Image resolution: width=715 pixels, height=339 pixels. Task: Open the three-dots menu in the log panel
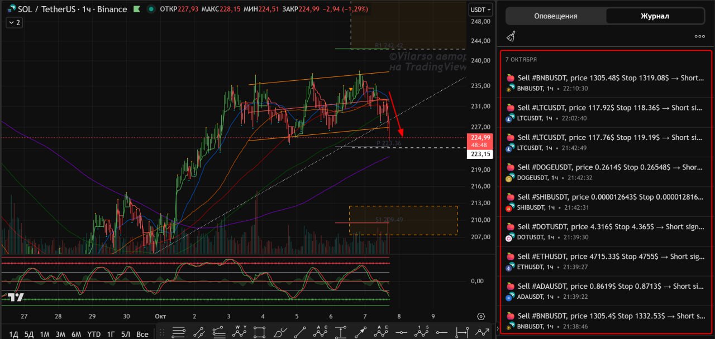point(699,36)
